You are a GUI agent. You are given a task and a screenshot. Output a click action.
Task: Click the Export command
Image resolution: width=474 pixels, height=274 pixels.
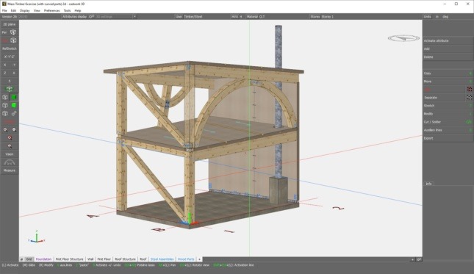tap(448, 138)
